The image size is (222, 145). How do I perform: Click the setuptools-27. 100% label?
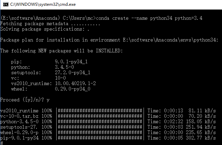pos(26,127)
